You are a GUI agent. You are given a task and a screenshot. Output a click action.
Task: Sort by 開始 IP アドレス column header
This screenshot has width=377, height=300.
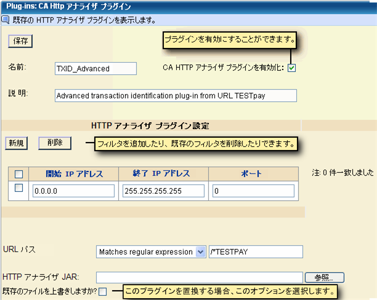[x=75, y=174]
